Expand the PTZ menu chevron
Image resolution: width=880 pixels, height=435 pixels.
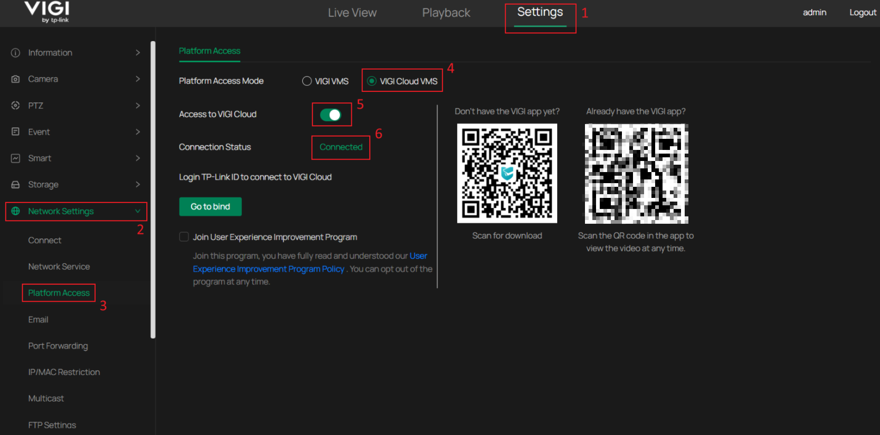[x=138, y=105]
